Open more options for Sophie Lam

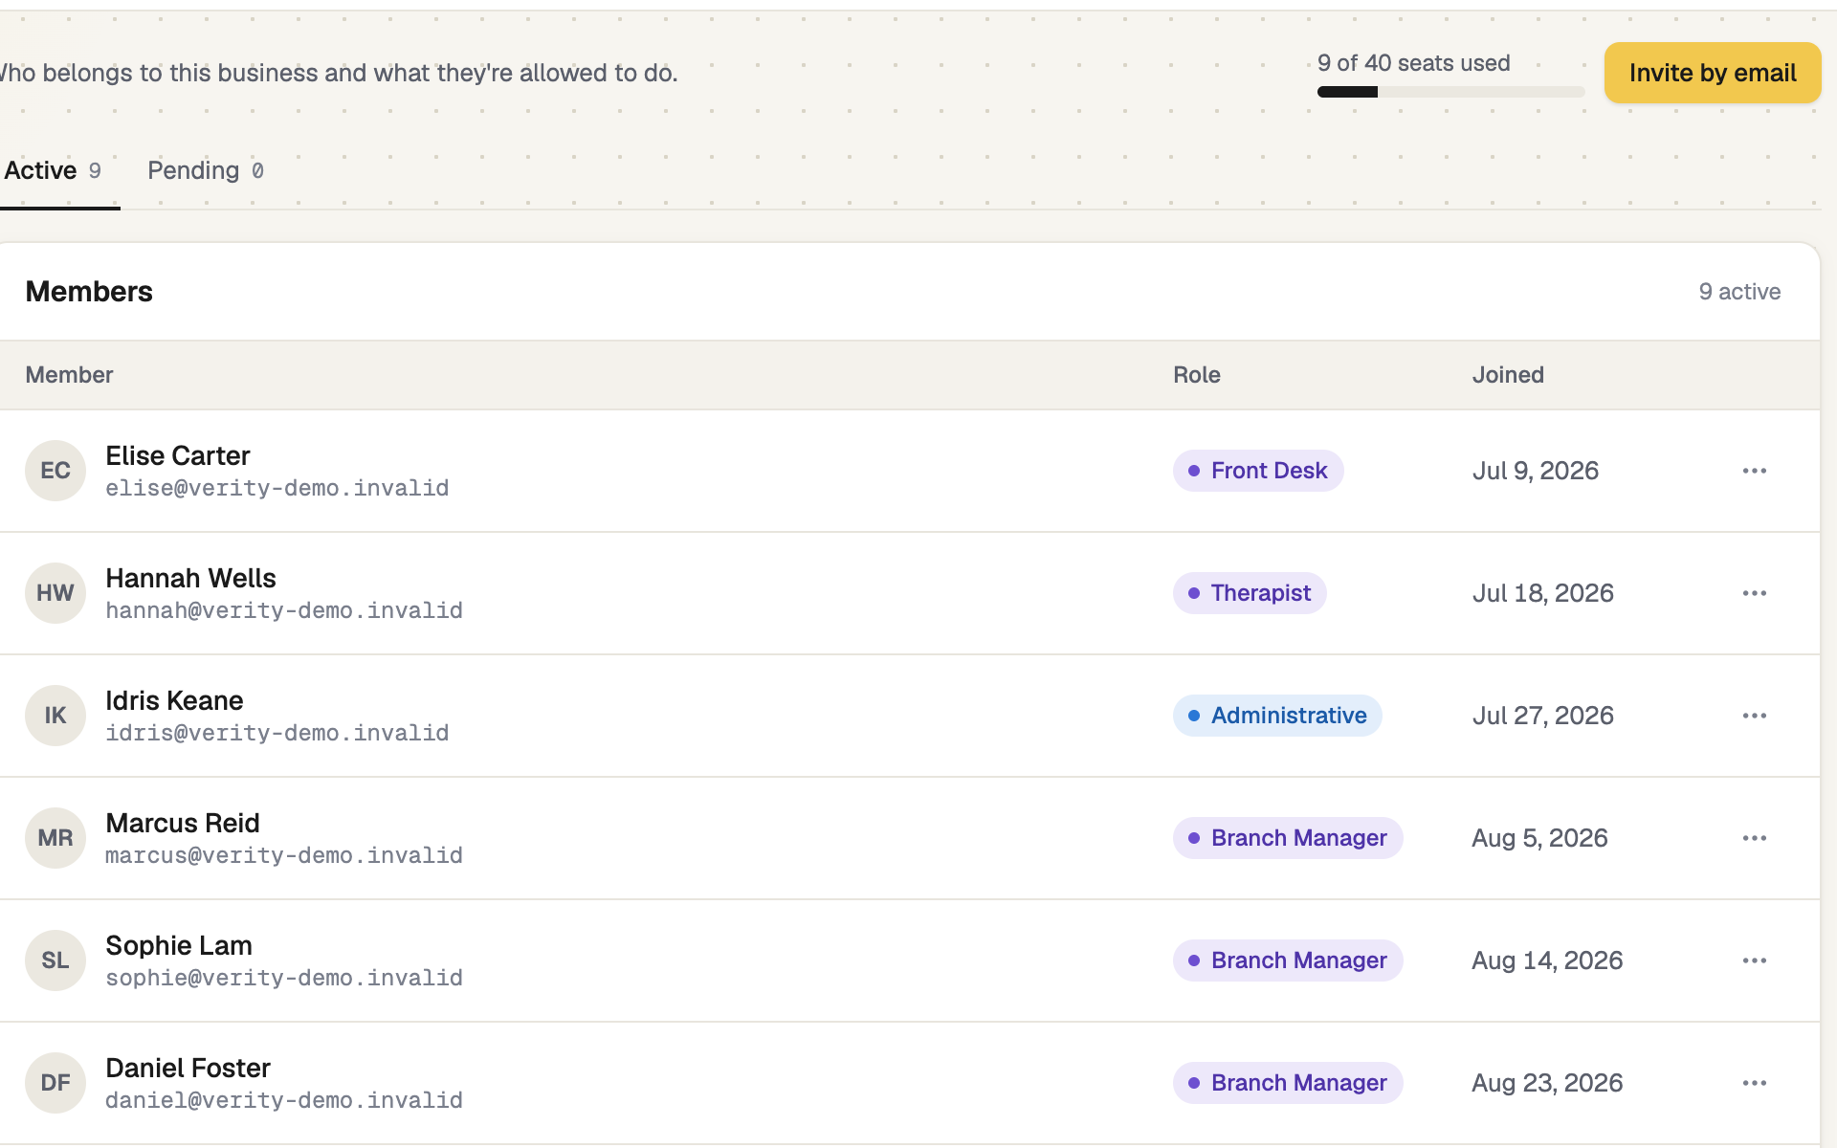coord(1754,960)
